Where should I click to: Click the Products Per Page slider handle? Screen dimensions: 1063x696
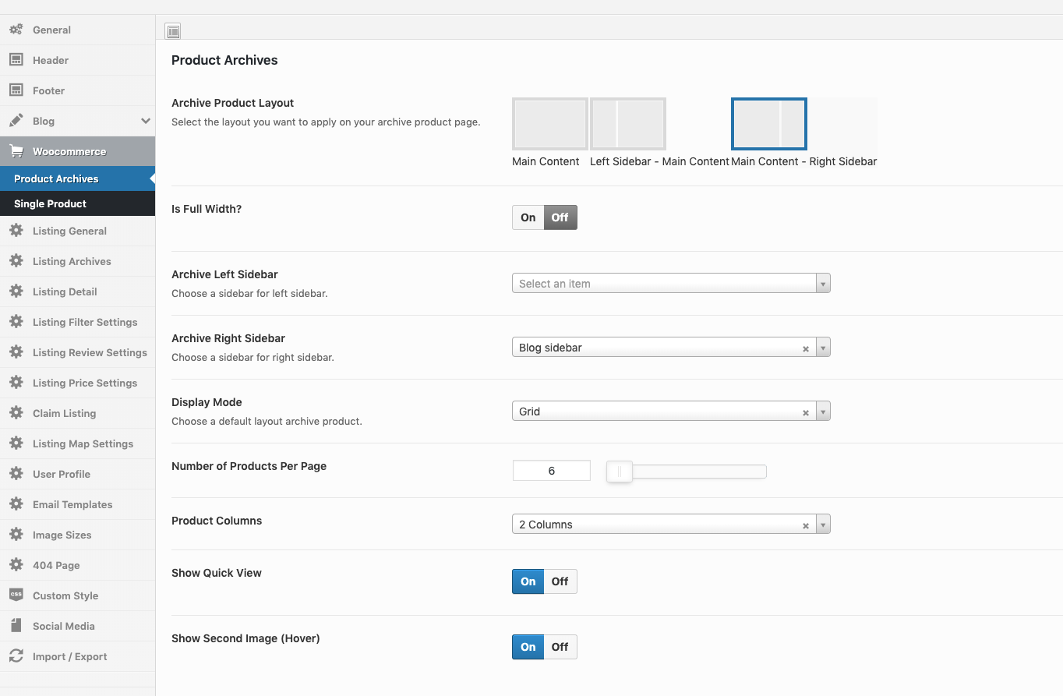(x=619, y=471)
